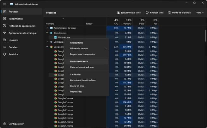Open Propiedades from the context menu
Viewport: 207px width, 128px height.
[86, 92]
